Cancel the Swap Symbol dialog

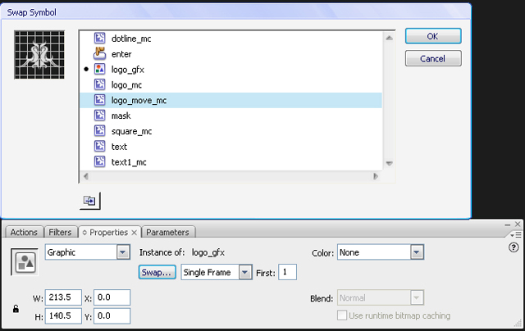tap(433, 58)
